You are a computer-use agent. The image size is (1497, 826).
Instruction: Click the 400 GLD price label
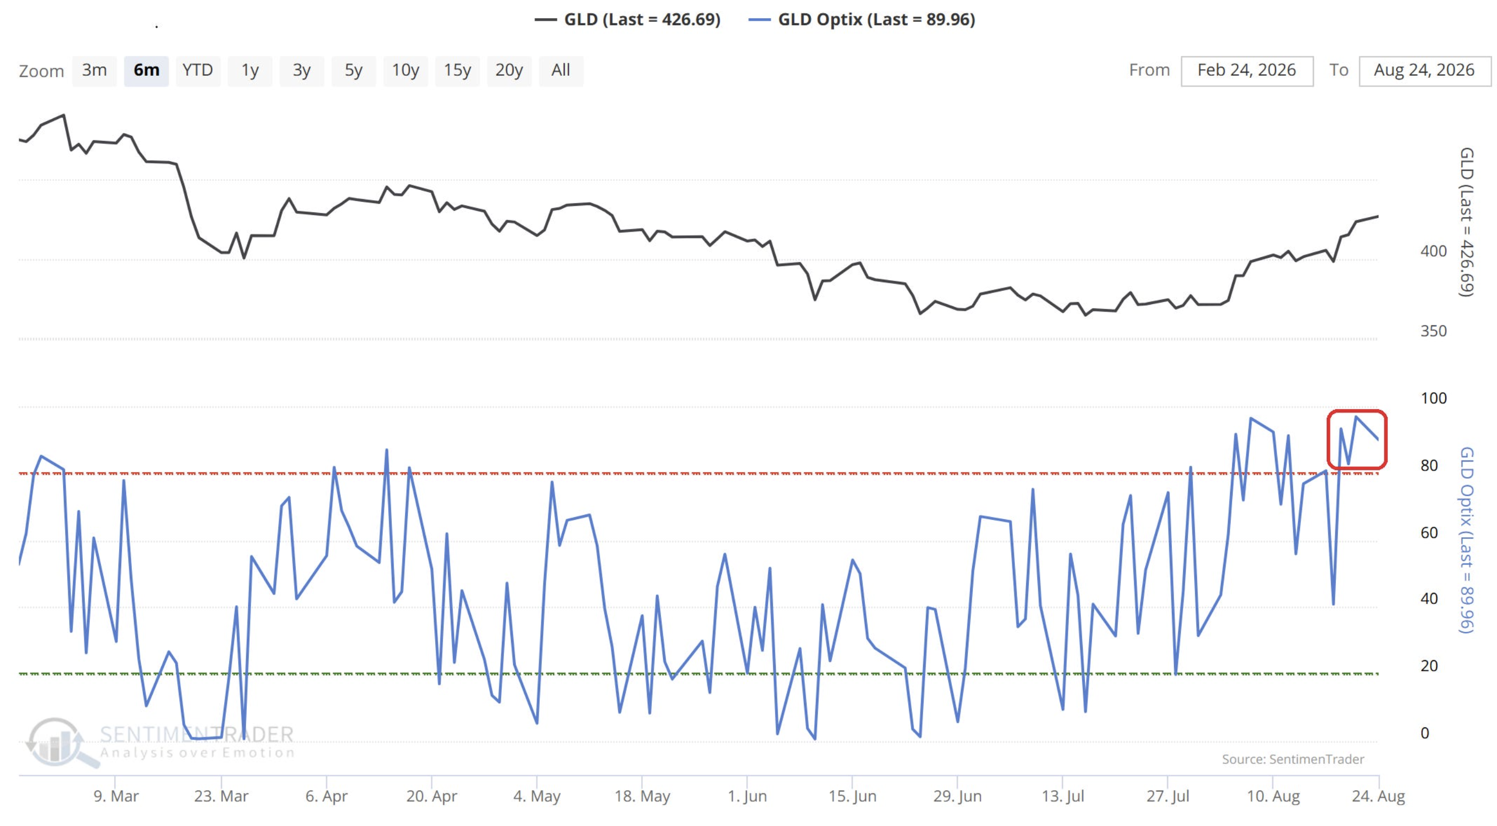[x=1433, y=251]
